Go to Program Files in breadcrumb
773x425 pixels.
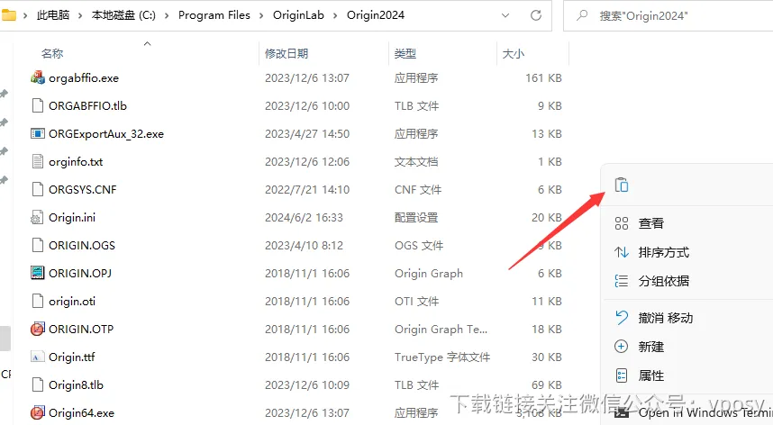coord(214,15)
